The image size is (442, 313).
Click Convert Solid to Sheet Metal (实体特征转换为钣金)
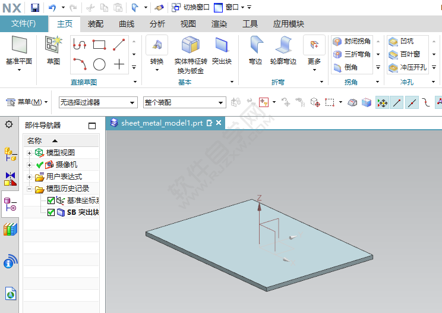[191, 55]
